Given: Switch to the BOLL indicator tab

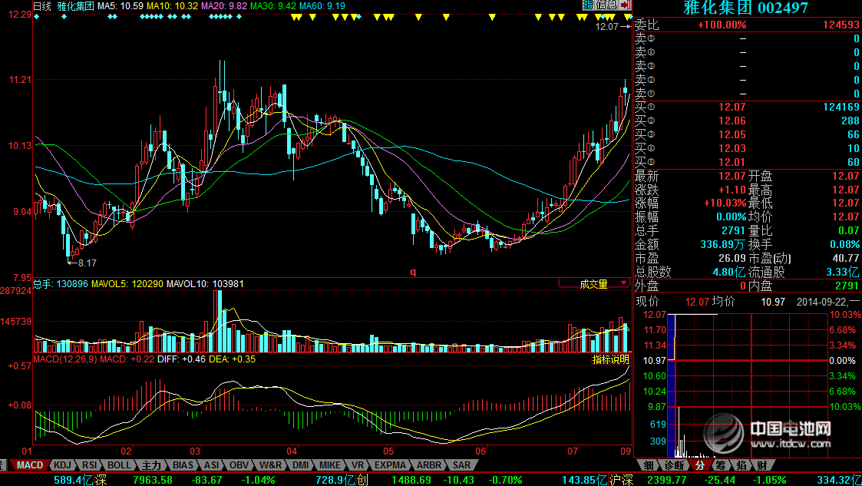Looking at the screenshot, I should [x=119, y=465].
